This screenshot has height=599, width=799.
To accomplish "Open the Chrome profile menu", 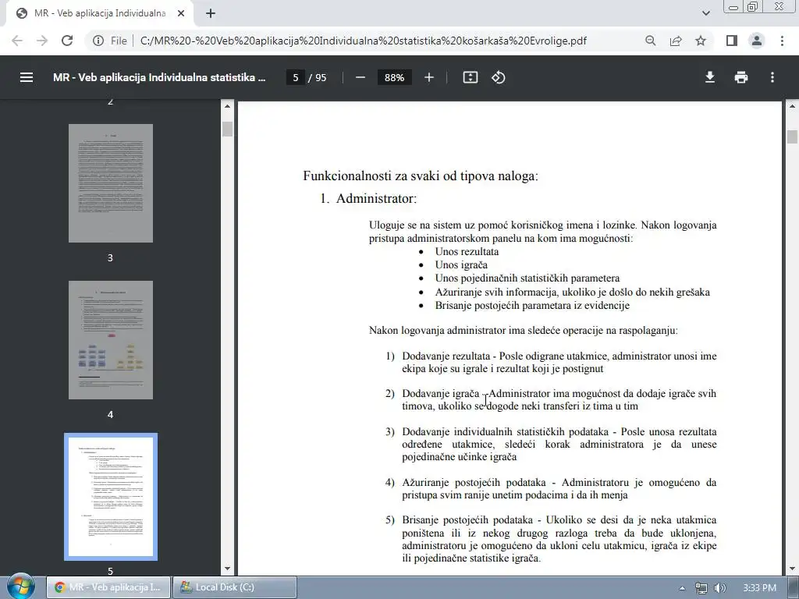I will coord(757,41).
